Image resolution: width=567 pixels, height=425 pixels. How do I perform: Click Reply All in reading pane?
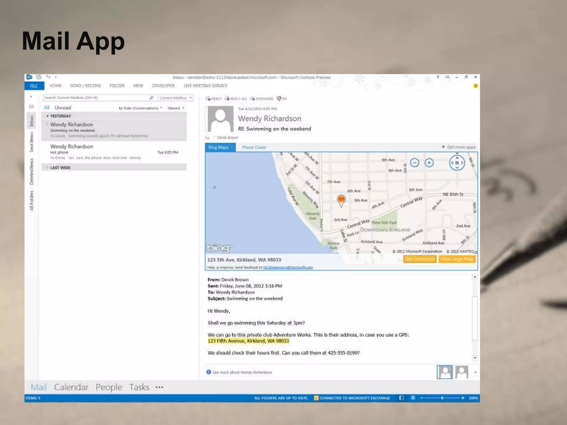click(x=236, y=99)
